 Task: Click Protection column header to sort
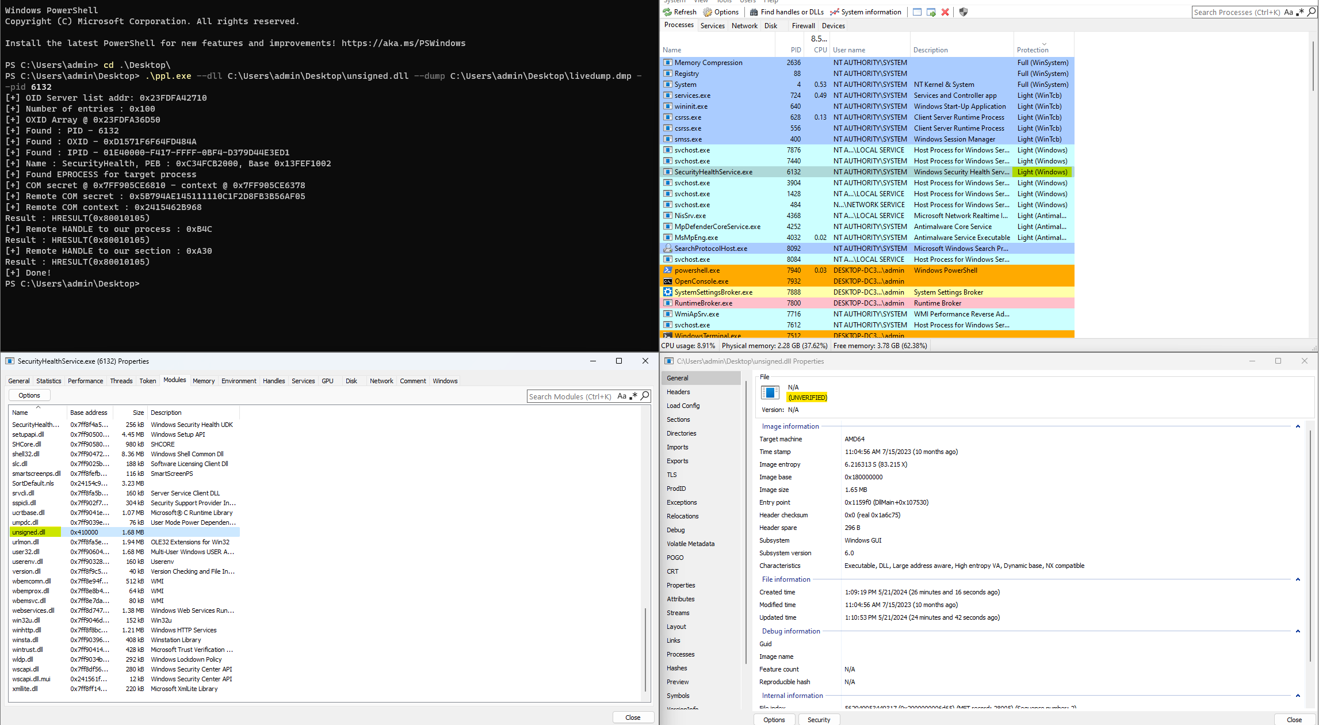click(1032, 50)
